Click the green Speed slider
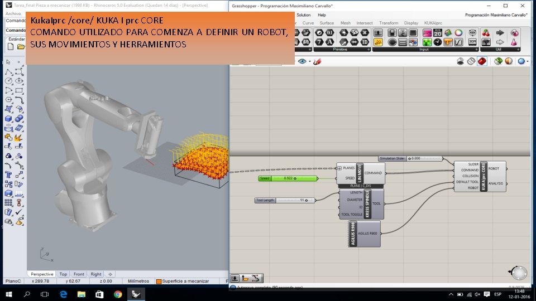 click(288, 178)
